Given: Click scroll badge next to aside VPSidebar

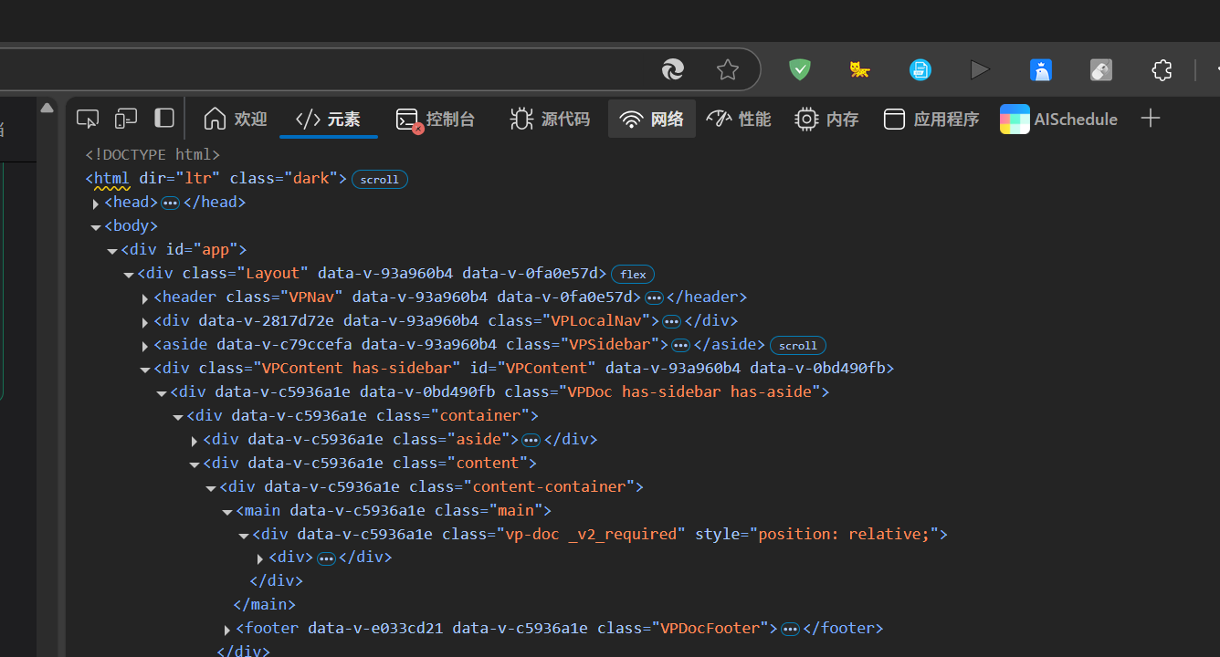Looking at the screenshot, I should click(x=797, y=345).
